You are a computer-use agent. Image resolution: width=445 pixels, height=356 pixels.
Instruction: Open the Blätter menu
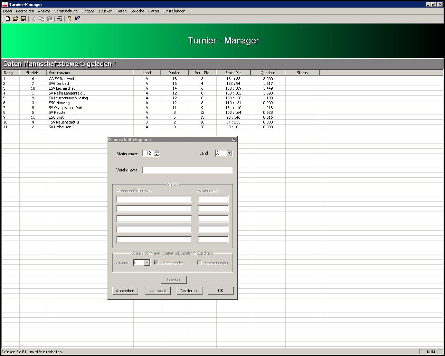(x=154, y=11)
